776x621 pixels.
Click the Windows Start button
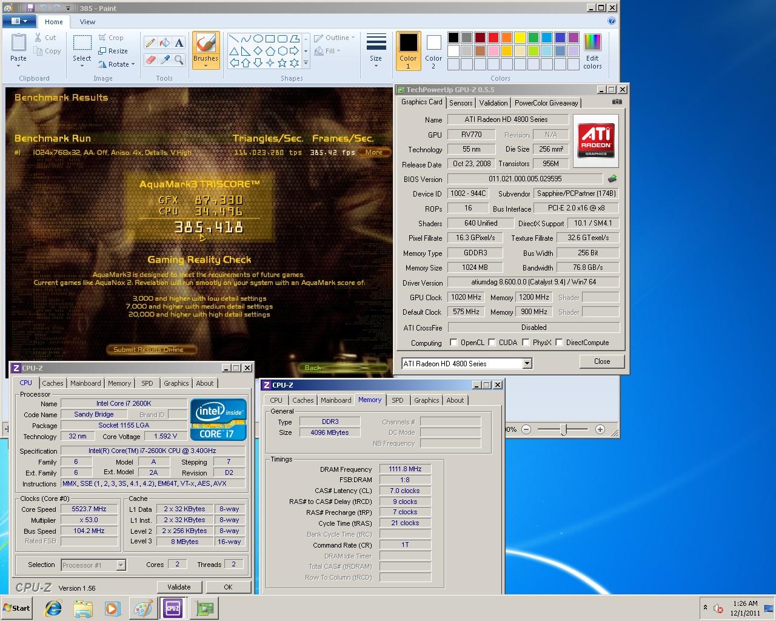click(16, 608)
